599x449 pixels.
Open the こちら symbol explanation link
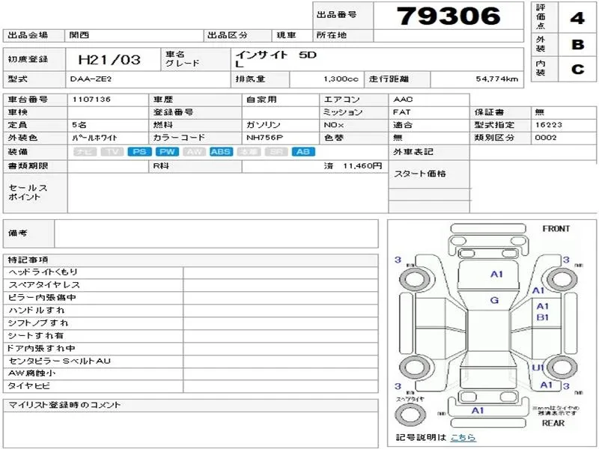click(x=463, y=438)
